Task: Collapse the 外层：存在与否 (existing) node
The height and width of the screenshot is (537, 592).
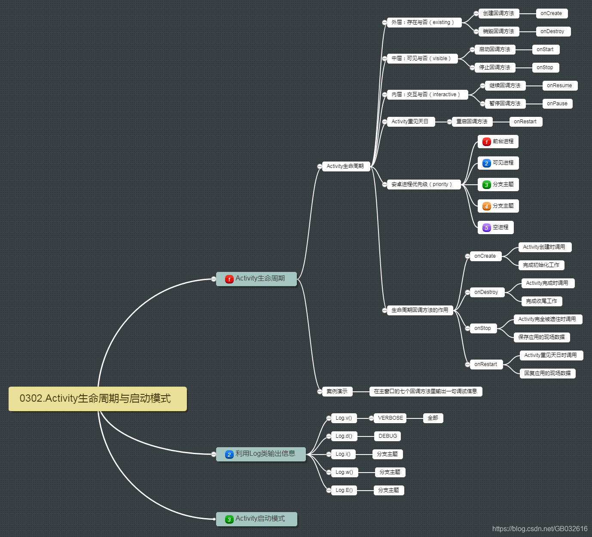Action: point(384,22)
